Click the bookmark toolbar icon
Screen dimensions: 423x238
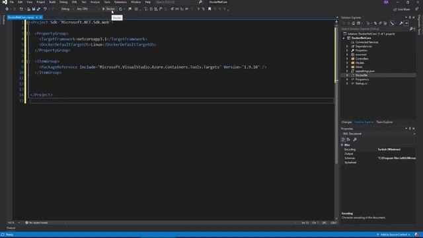[x=210, y=9]
